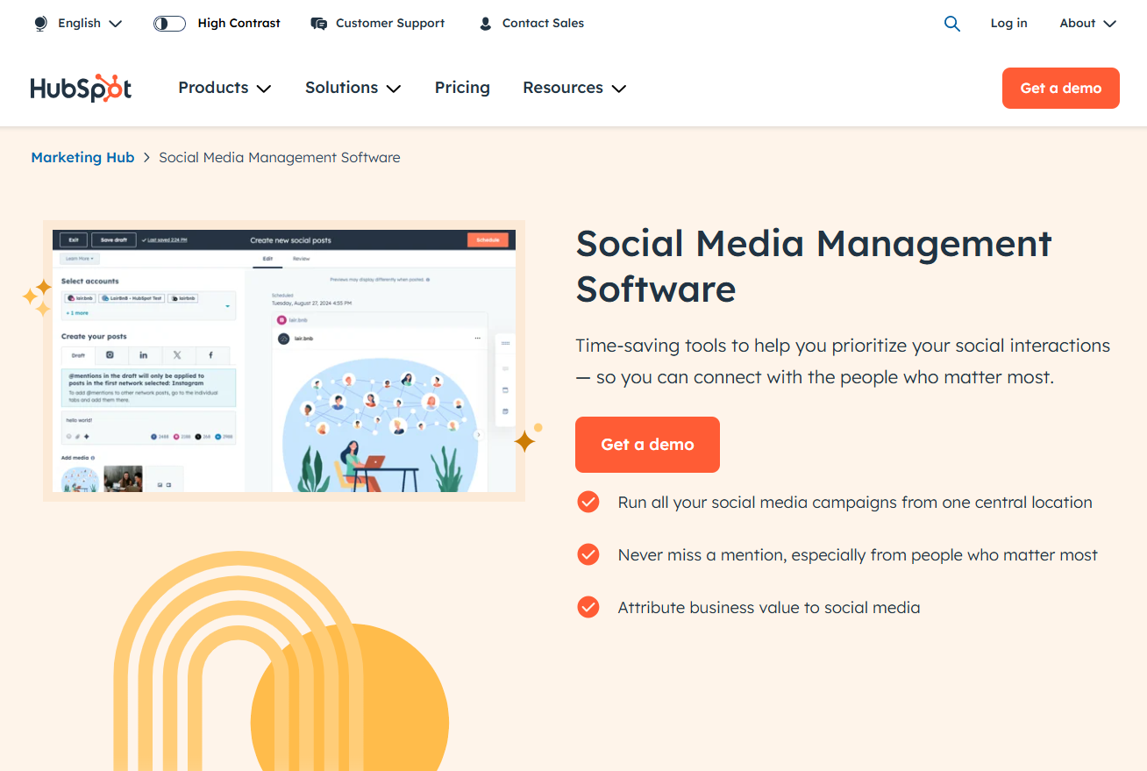Screen dimensions: 1147x771
Task: Click the Customer Support chat icon
Action: point(319,24)
